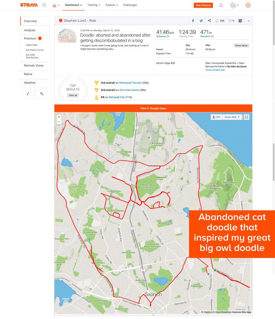Click View in Google Maps banner
Viewport: 275px width, 319px height.
tap(153, 108)
